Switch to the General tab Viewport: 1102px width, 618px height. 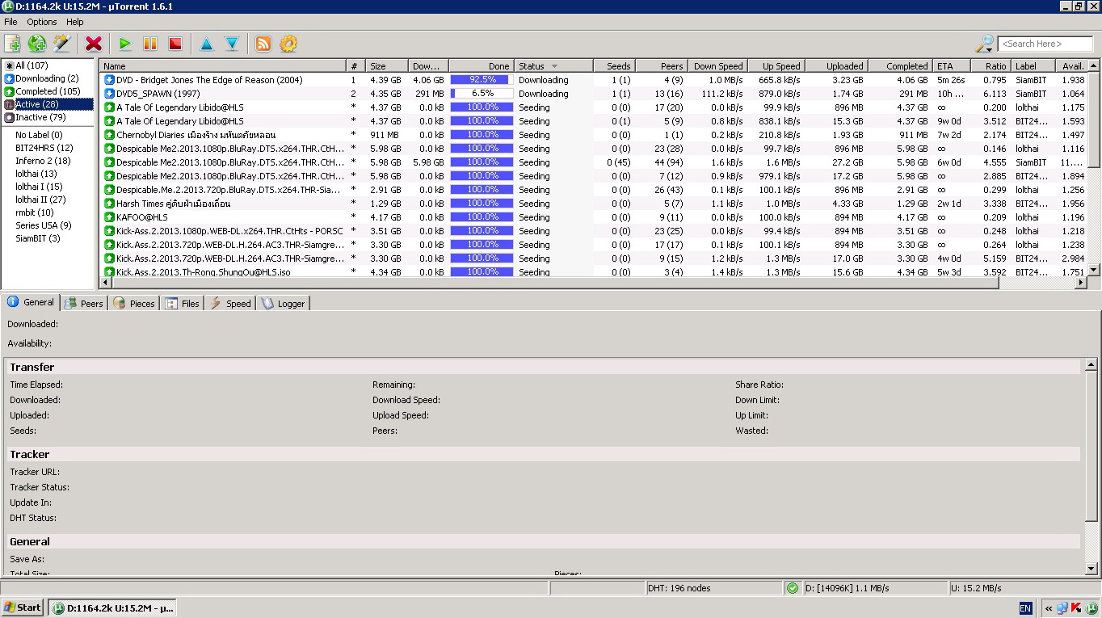pyautogui.click(x=31, y=302)
